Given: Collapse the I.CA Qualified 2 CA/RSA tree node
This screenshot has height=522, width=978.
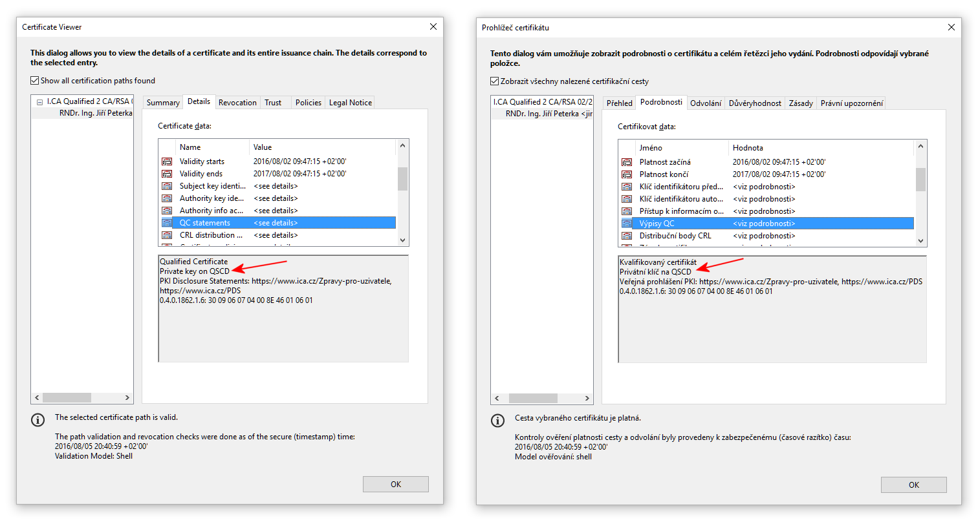Looking at the screenshot, I should pyautogui.click(x=40, y=102).
